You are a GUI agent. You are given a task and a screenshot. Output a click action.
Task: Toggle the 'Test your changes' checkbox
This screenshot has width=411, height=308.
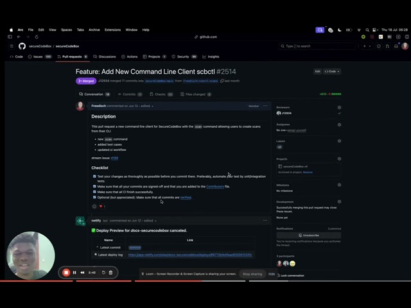(x=94, y=176)
